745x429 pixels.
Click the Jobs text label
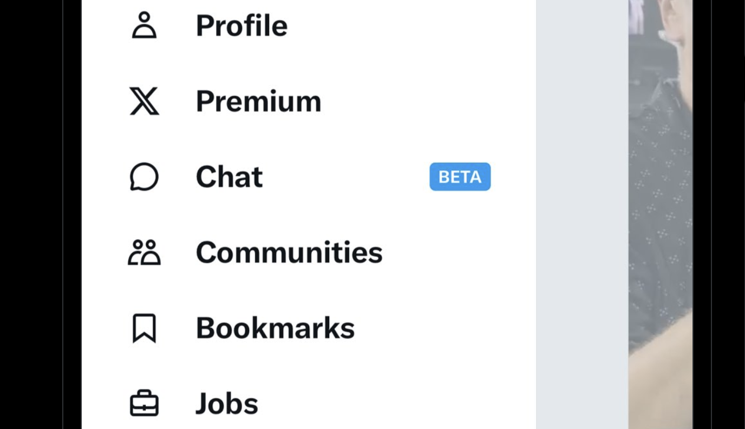click(227, 404)
